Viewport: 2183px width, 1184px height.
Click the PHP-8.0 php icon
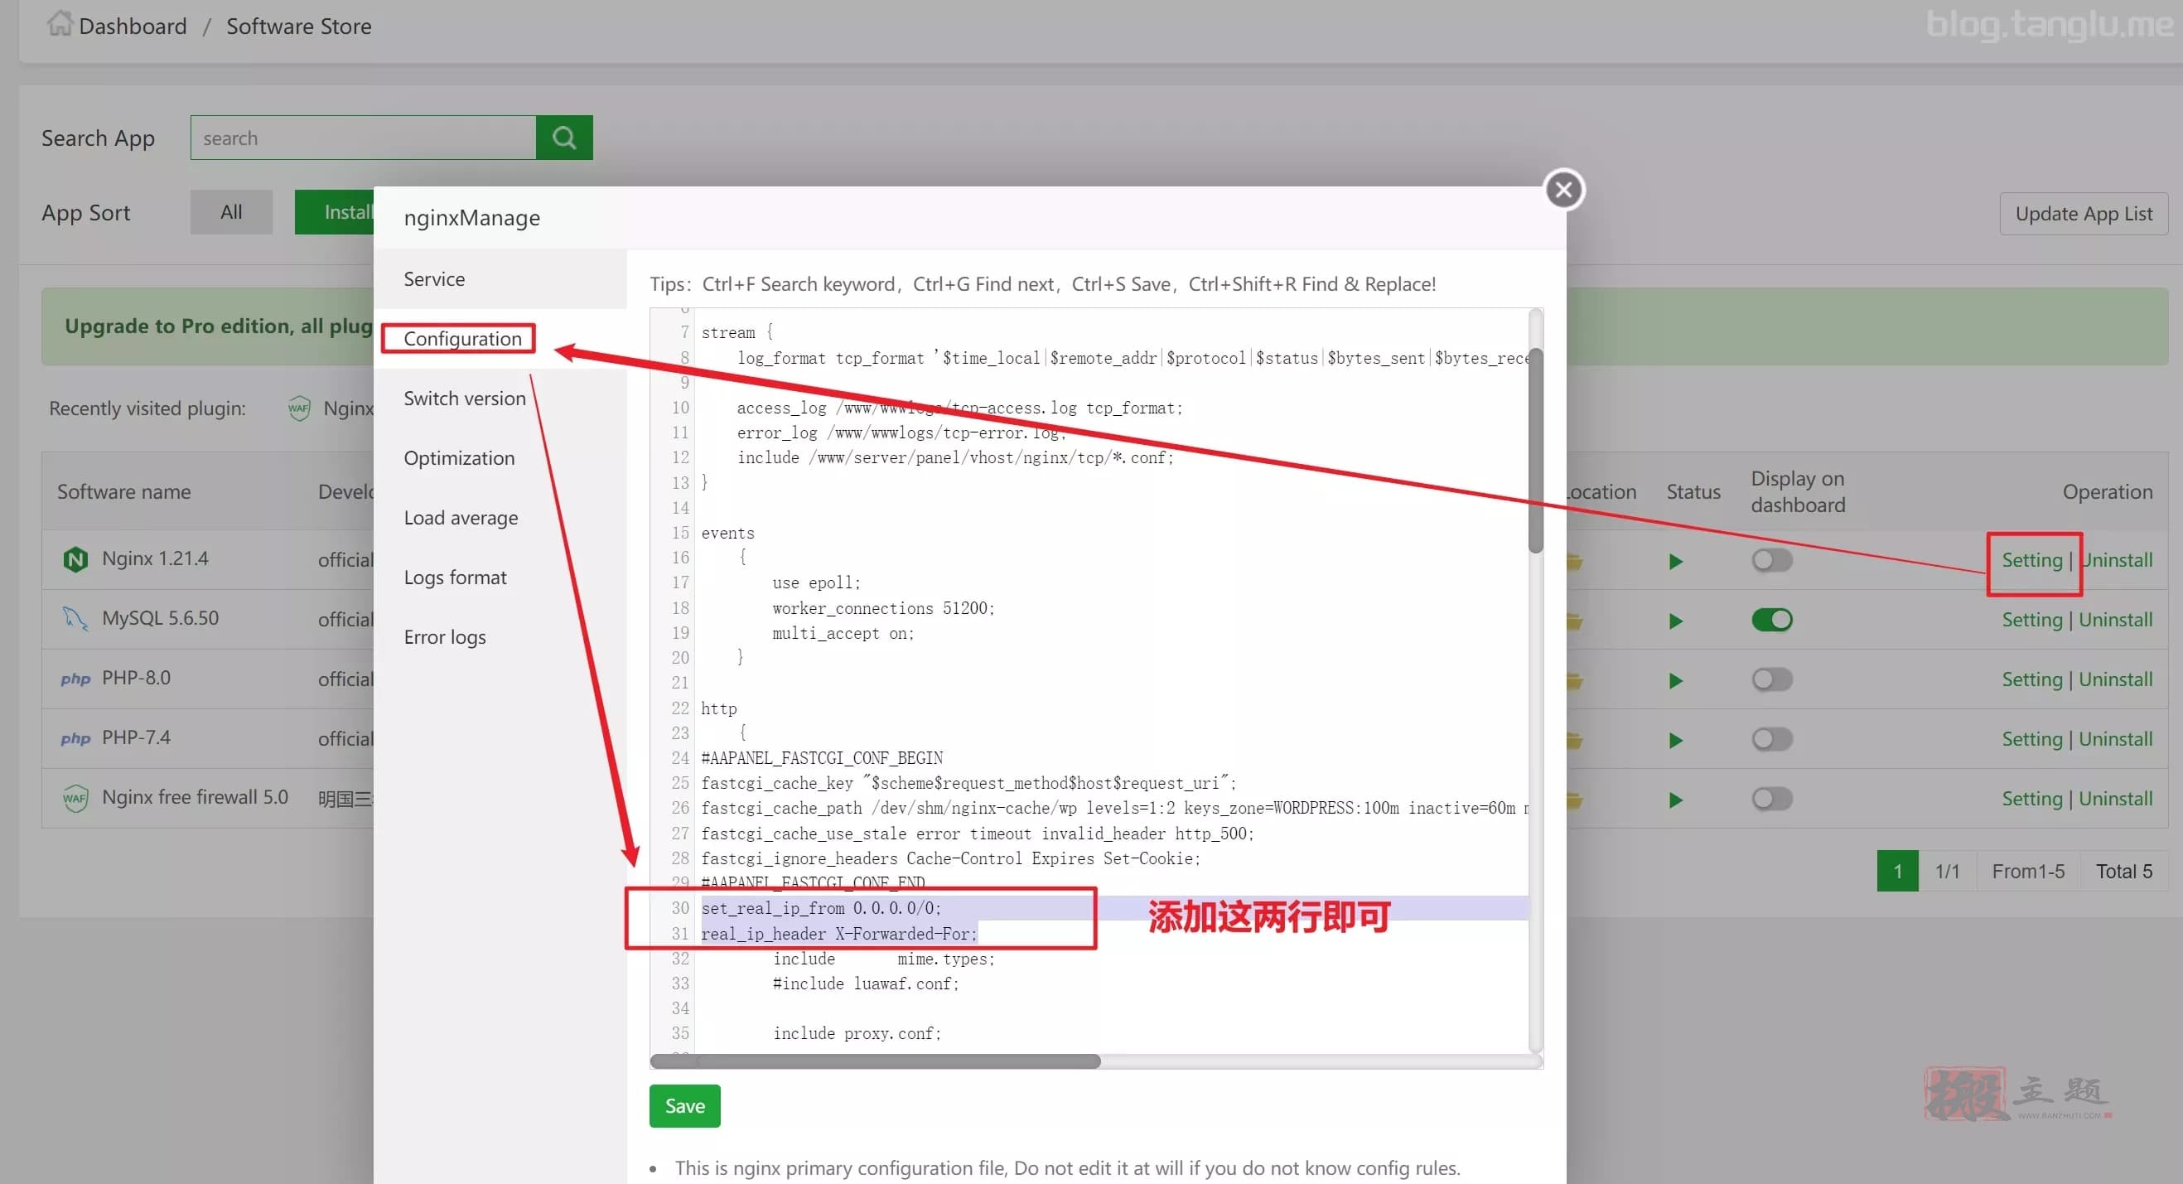pyautogui.click(x=75, y=679)
